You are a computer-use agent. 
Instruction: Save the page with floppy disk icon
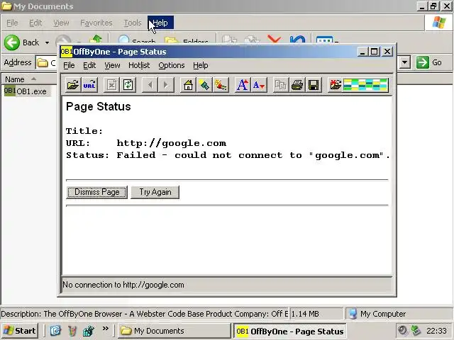point(314,85)
